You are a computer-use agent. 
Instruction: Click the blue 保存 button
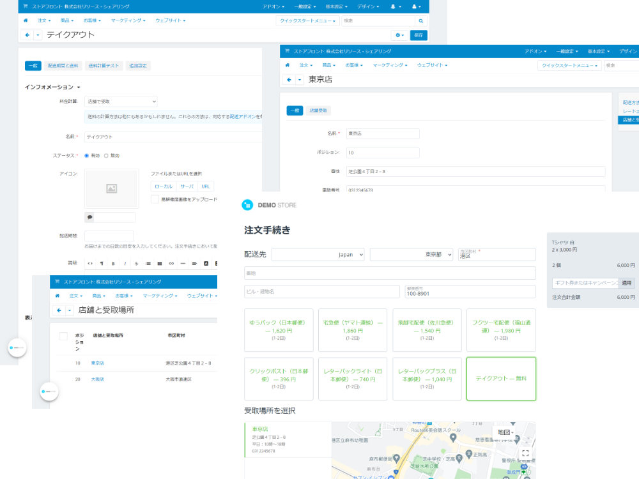click(x=419, y=35)
